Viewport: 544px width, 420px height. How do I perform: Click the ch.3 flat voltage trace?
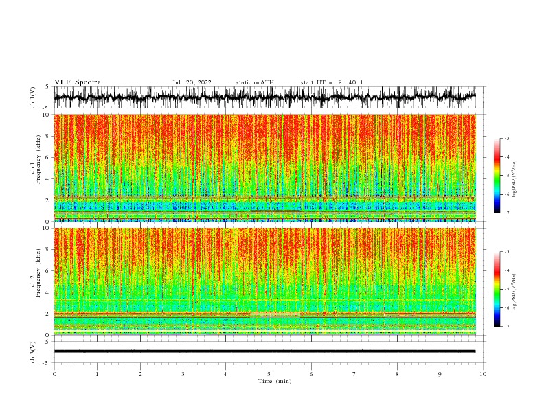click(264, 351)
